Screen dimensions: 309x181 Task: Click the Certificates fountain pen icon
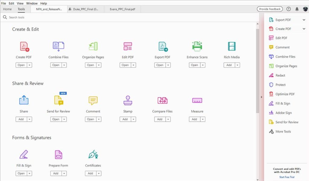pos(93,154)
